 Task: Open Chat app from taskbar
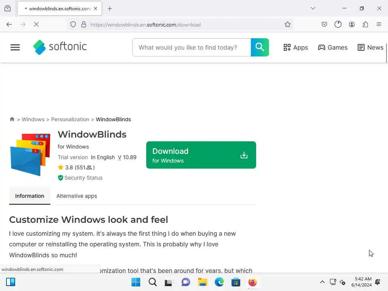186,282
